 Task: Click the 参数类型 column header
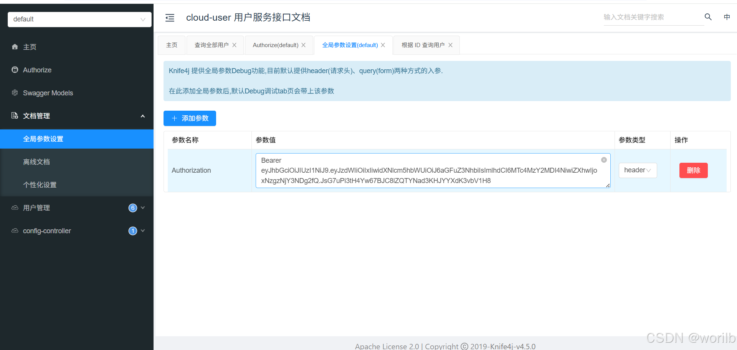(x=642, y=140)
